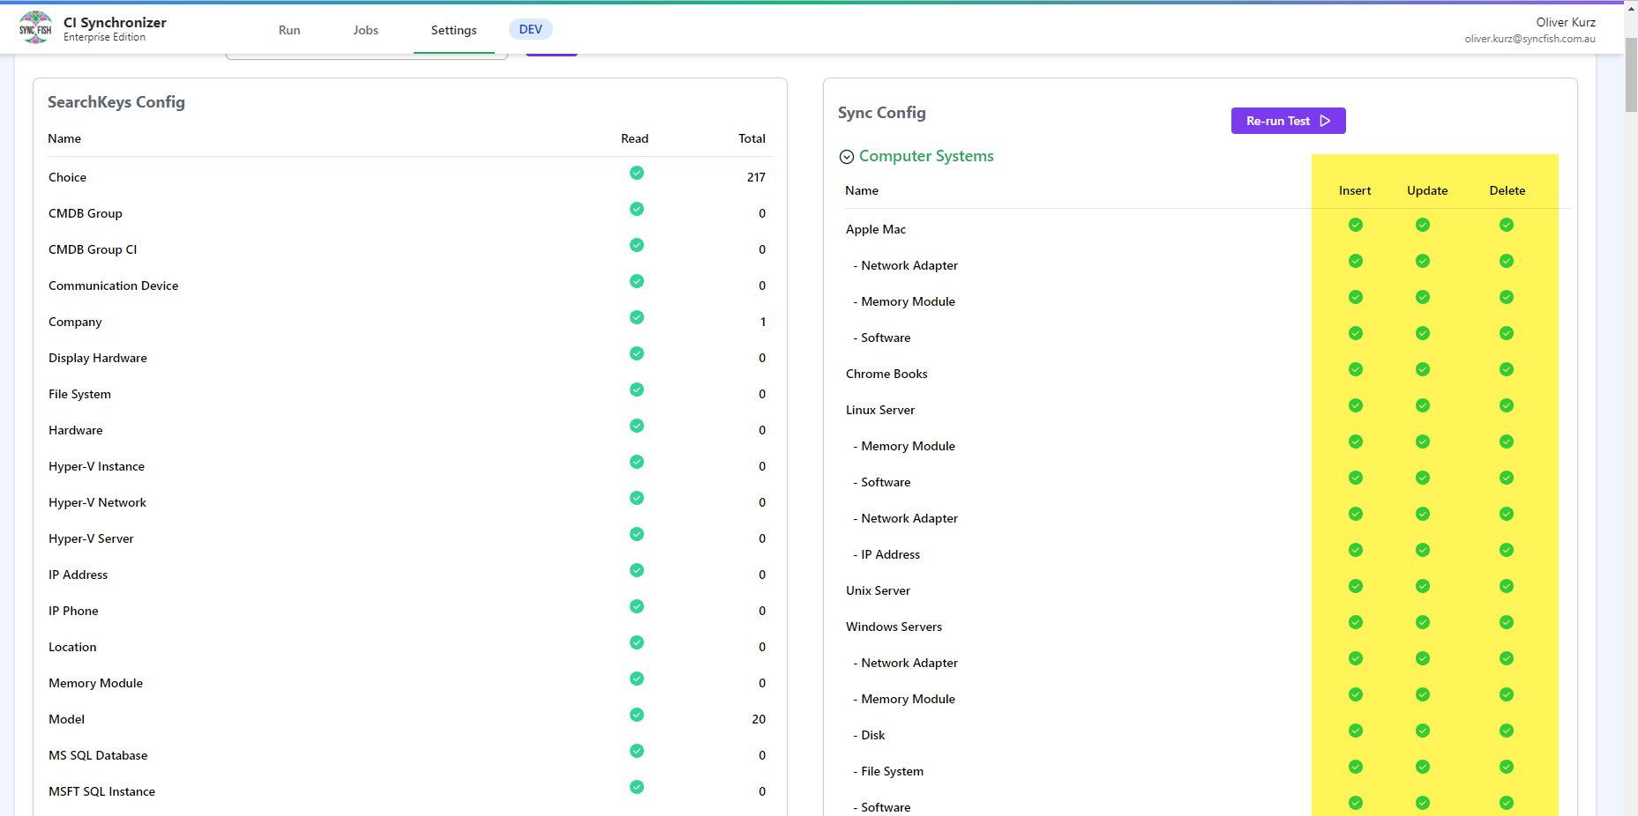Click the Sync Fish logo icon
Screen dimensions: 1638x816
point(35,27)
